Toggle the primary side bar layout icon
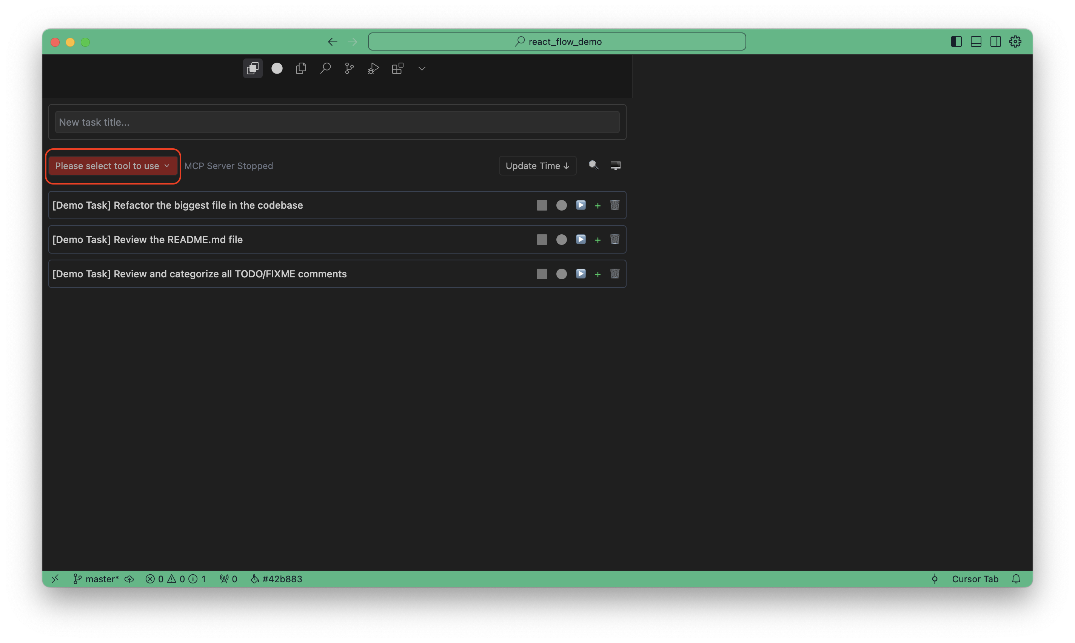Screen dimensions: 1075x643 point(956,42)
